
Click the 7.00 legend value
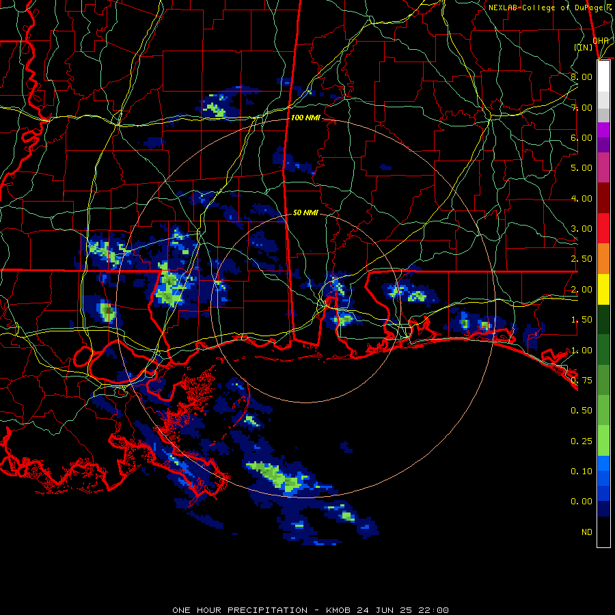pyautogui.click(x=582, y=107)
